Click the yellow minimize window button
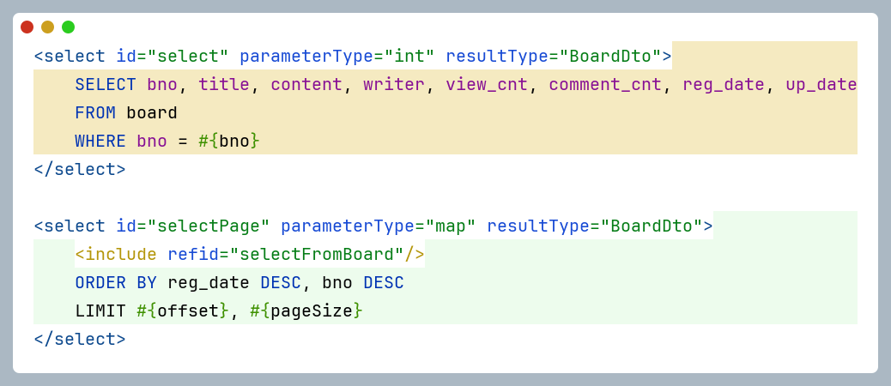The width and height of the screenshot is (891, 386). [x=48, y=27]
